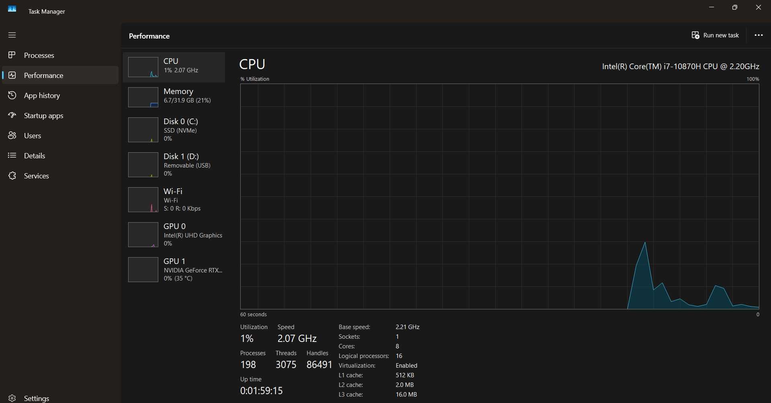Screen dimensions: 771x403
Task: Open the three-dot more options menu
Action: 759,35
